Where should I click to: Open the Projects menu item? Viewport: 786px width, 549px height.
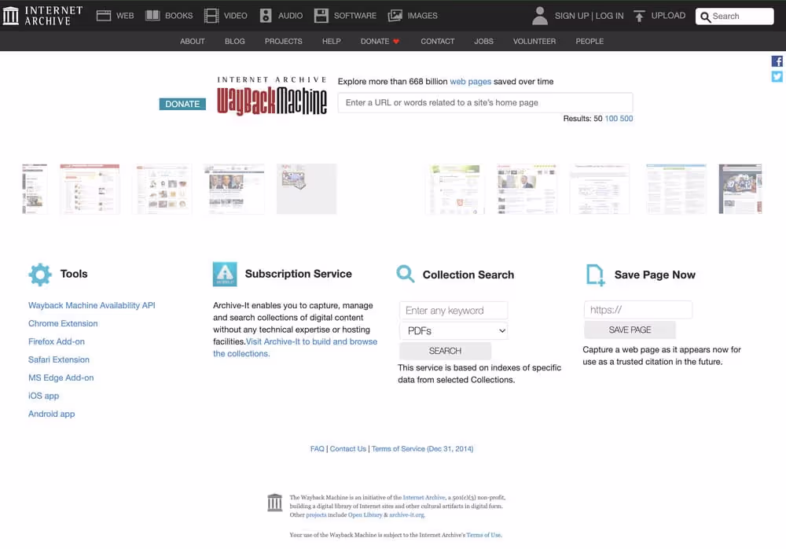coord(283,41)
